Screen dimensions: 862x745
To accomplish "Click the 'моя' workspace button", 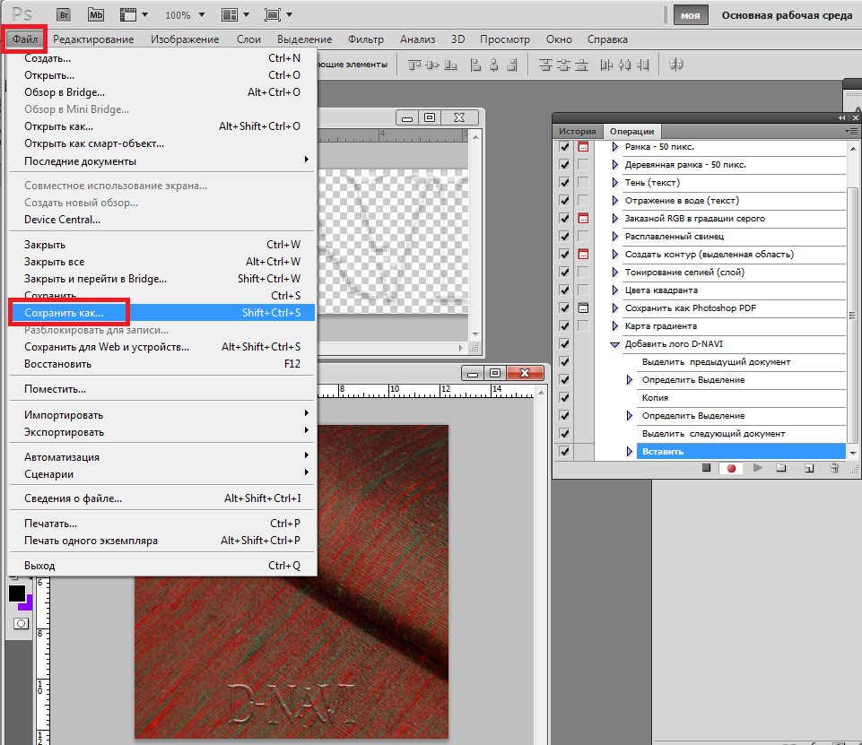I will tap(691, 15).
